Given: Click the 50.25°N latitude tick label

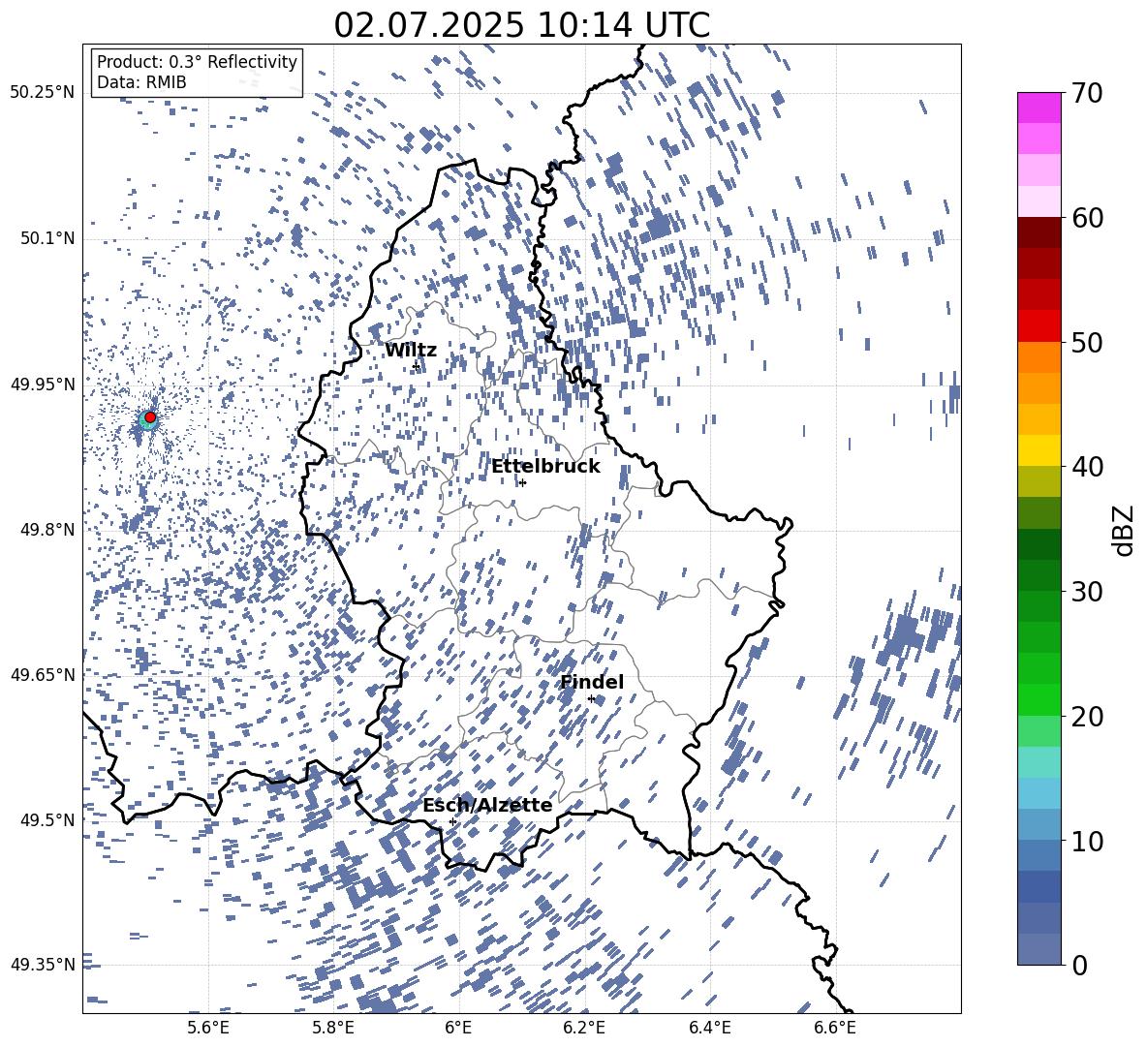Looking at the screenshot, I should 43,93.
